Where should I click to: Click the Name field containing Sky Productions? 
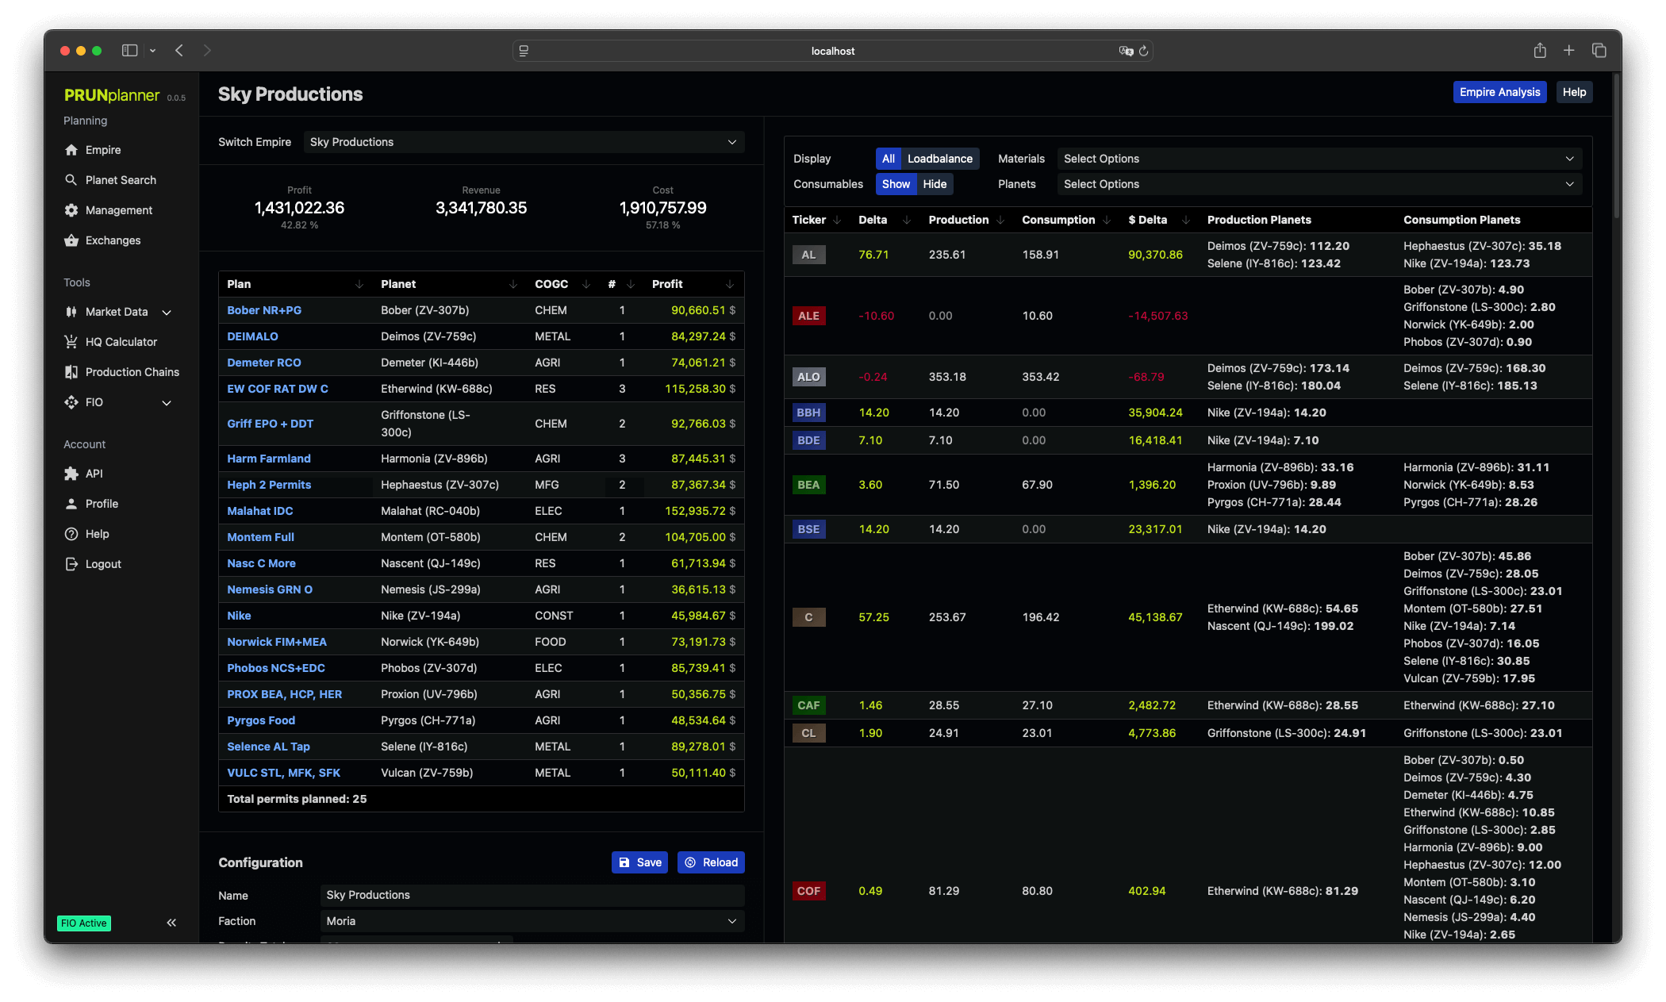[x=532, y=895]
